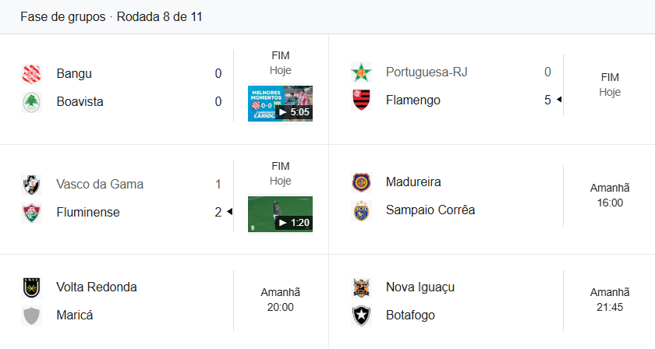Click the Volta Redonda team crest
The height and width of the screenshot is (349, 655).
tap(31, 287)
